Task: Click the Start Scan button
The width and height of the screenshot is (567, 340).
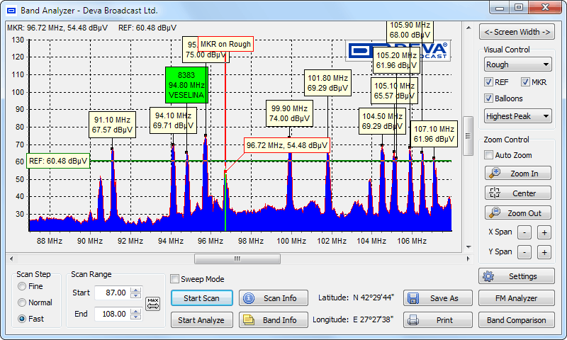Action: coord(202,298)
